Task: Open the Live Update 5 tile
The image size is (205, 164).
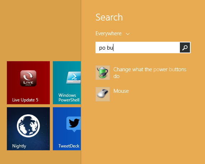Action: pos(28,83)
